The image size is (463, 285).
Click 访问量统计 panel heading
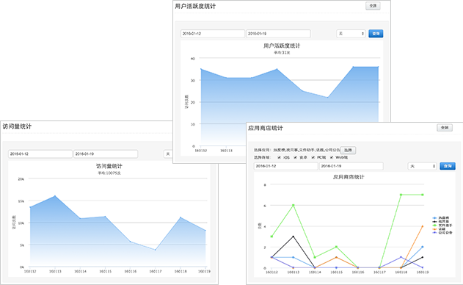[x=17, y=126]
